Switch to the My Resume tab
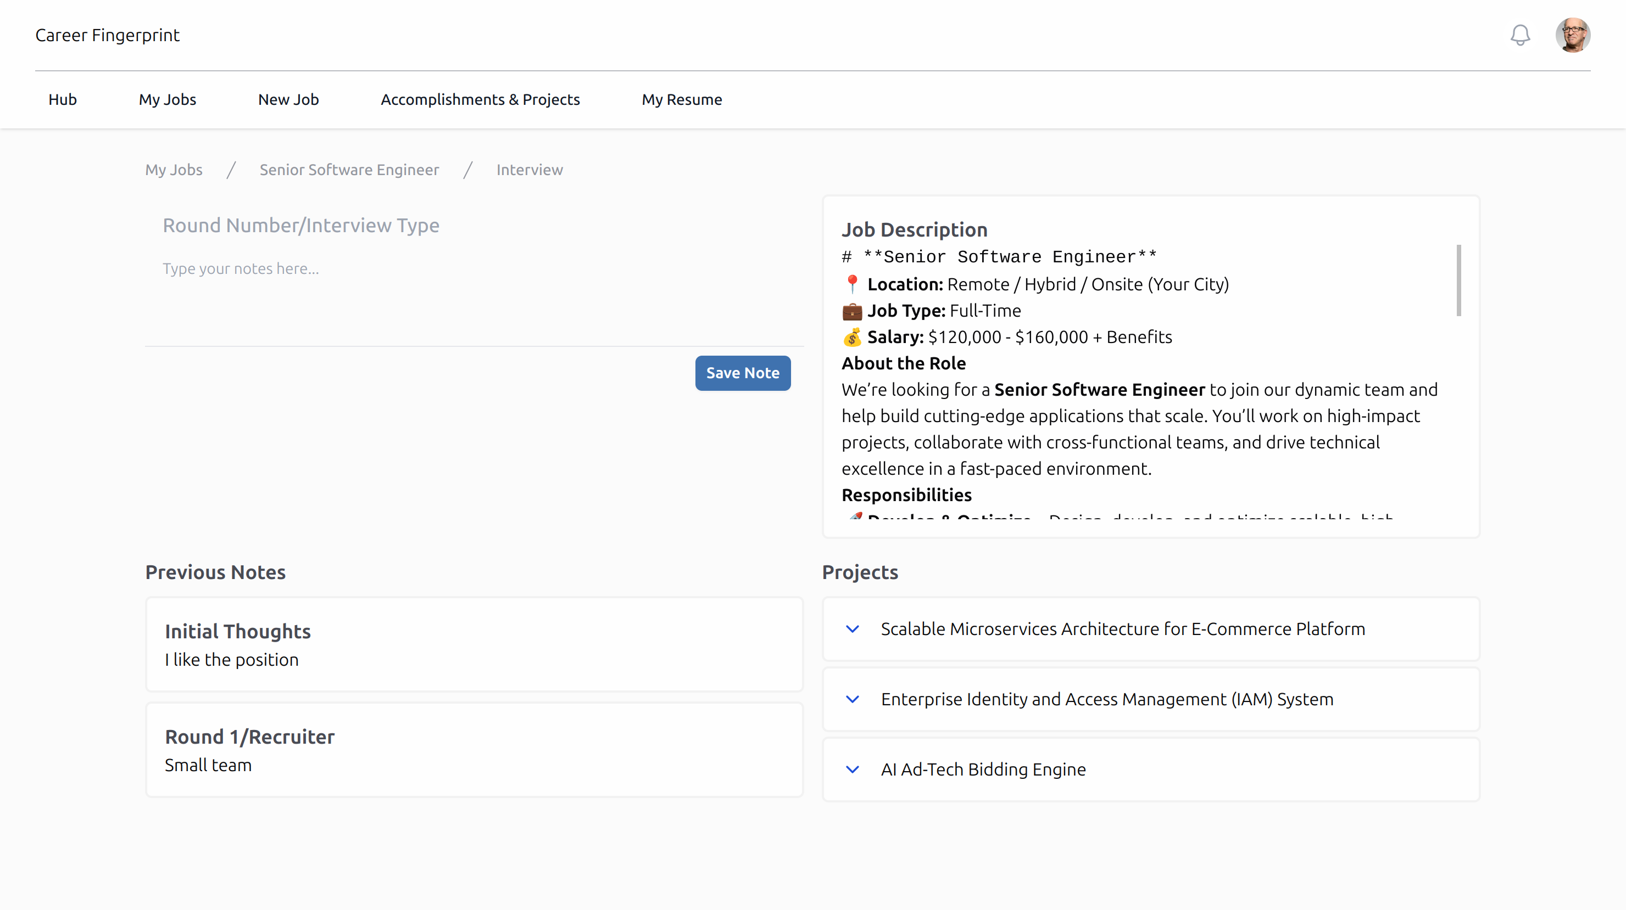Screen dimensions: 1626x910 682,99
